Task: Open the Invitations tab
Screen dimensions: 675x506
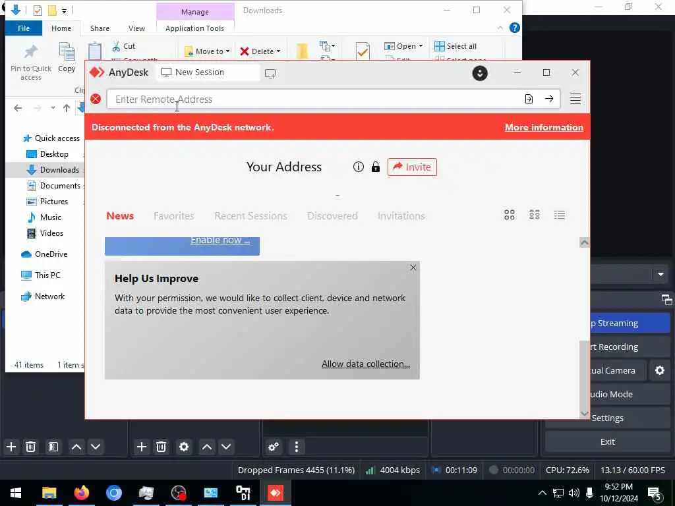Action: (401, 215)
